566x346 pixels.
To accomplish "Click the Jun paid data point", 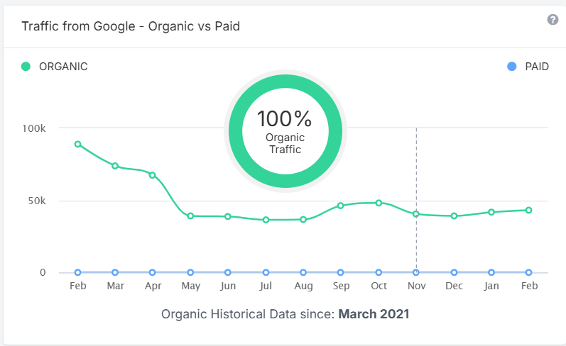I will coord(228,272).
